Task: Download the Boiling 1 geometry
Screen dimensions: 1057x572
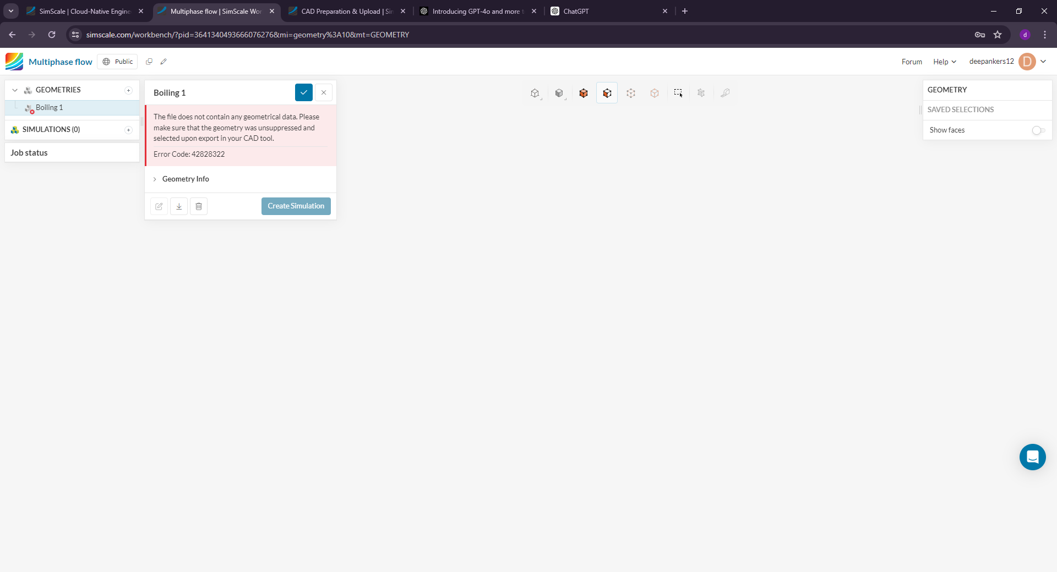Action: coord(179,206)
